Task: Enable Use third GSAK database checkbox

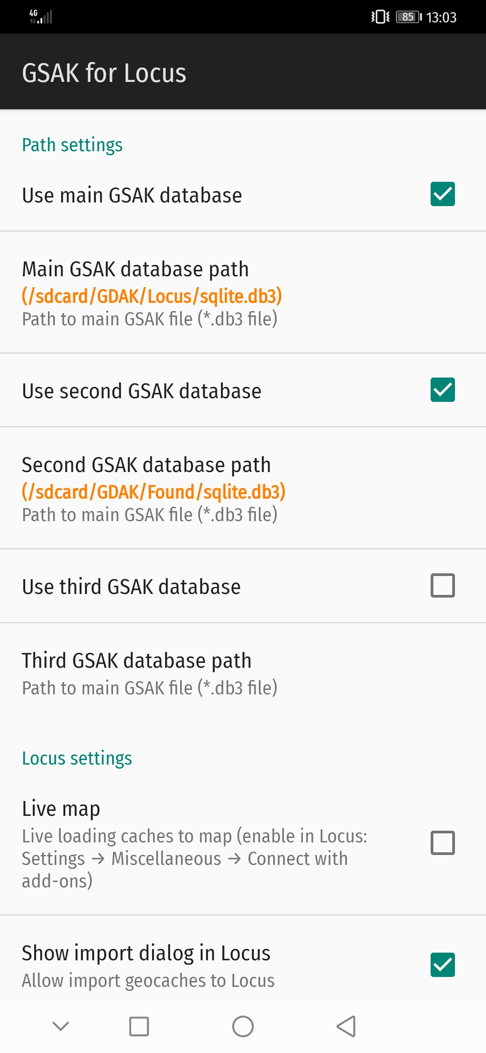Action: (x=442, y=585)
